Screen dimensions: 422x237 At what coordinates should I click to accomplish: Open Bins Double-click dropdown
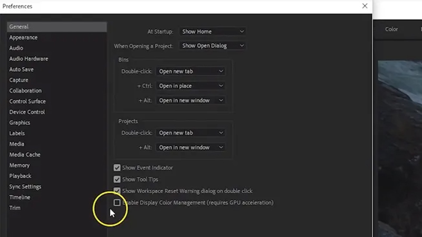pos(191,71)
